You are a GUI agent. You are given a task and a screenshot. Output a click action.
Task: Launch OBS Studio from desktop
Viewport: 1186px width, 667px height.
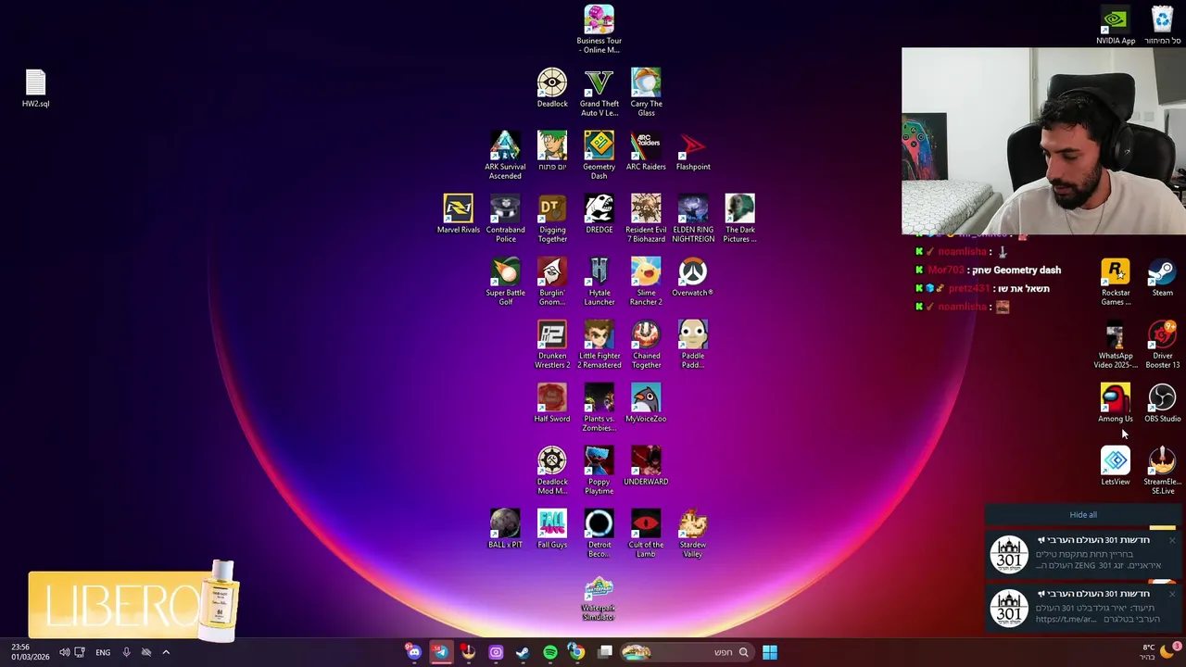coord(1162,403)
